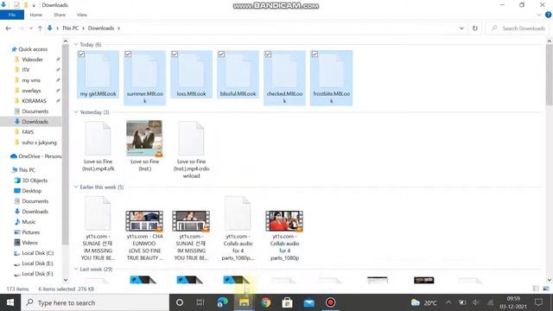Open Explorer help icon
Image resolution: width=553 pixels, height=311 pixels.
pos(548,15)
